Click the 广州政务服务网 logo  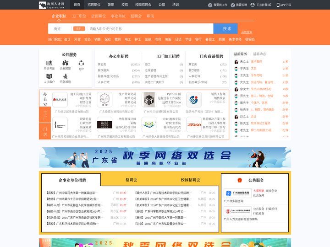[x=237, y=193]
